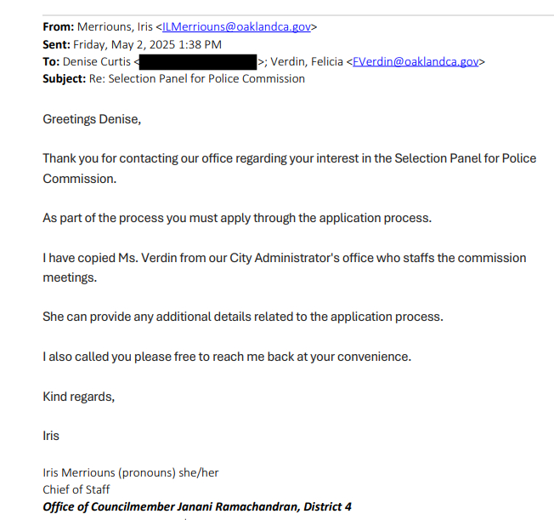The height and width of the screenshot is (520, 554).
Task: Click the "She can provide any additional details" line
Action: [242, 317]
